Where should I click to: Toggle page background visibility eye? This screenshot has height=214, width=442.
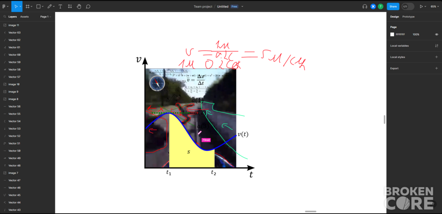[436, 34]
